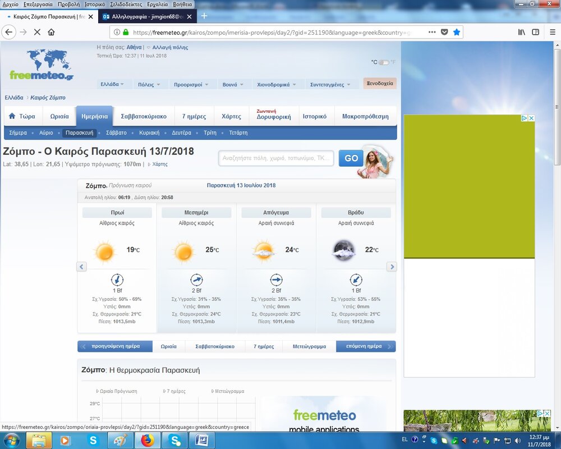Click the bookmark star icon

coord(457,32)
